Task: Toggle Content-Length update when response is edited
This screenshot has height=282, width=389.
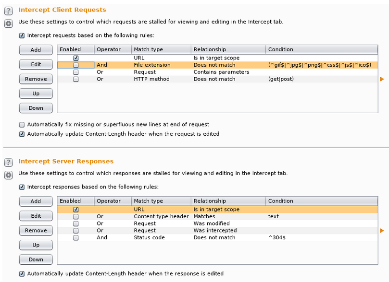Action: (x=22, y=274)
